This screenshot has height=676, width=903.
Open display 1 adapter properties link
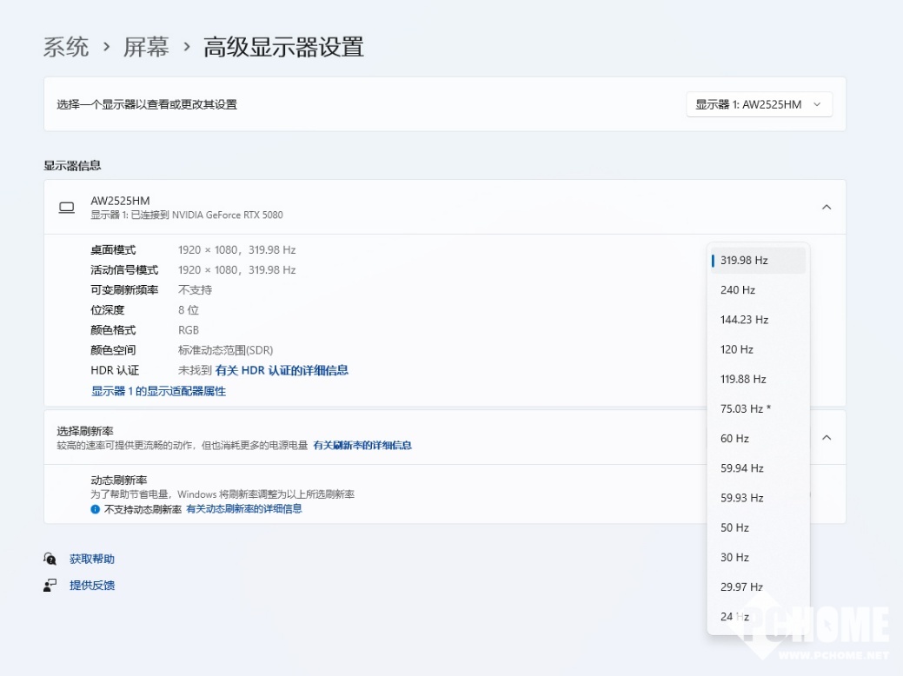(x=158, y=391)
